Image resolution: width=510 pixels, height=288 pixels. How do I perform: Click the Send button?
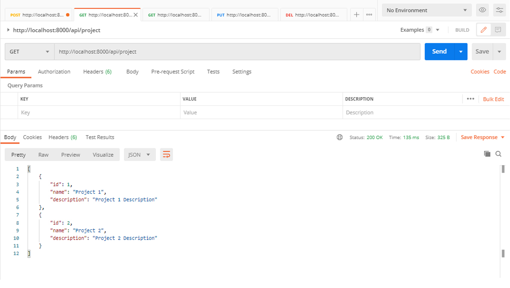[439, 51]
